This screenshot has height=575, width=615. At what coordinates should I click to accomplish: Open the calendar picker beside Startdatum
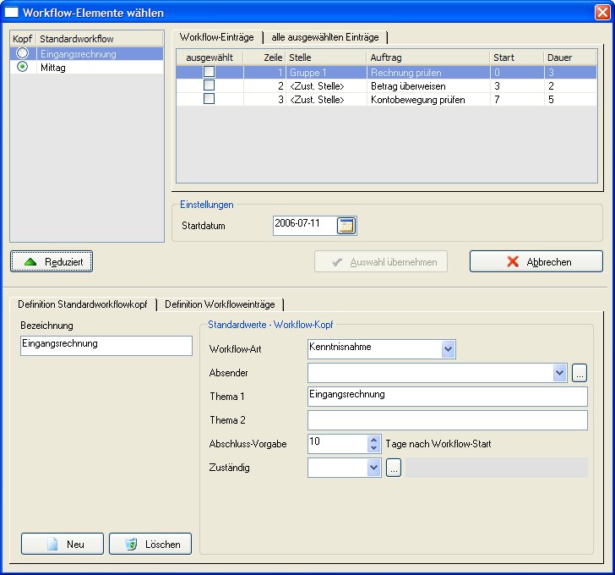point(346,226)
